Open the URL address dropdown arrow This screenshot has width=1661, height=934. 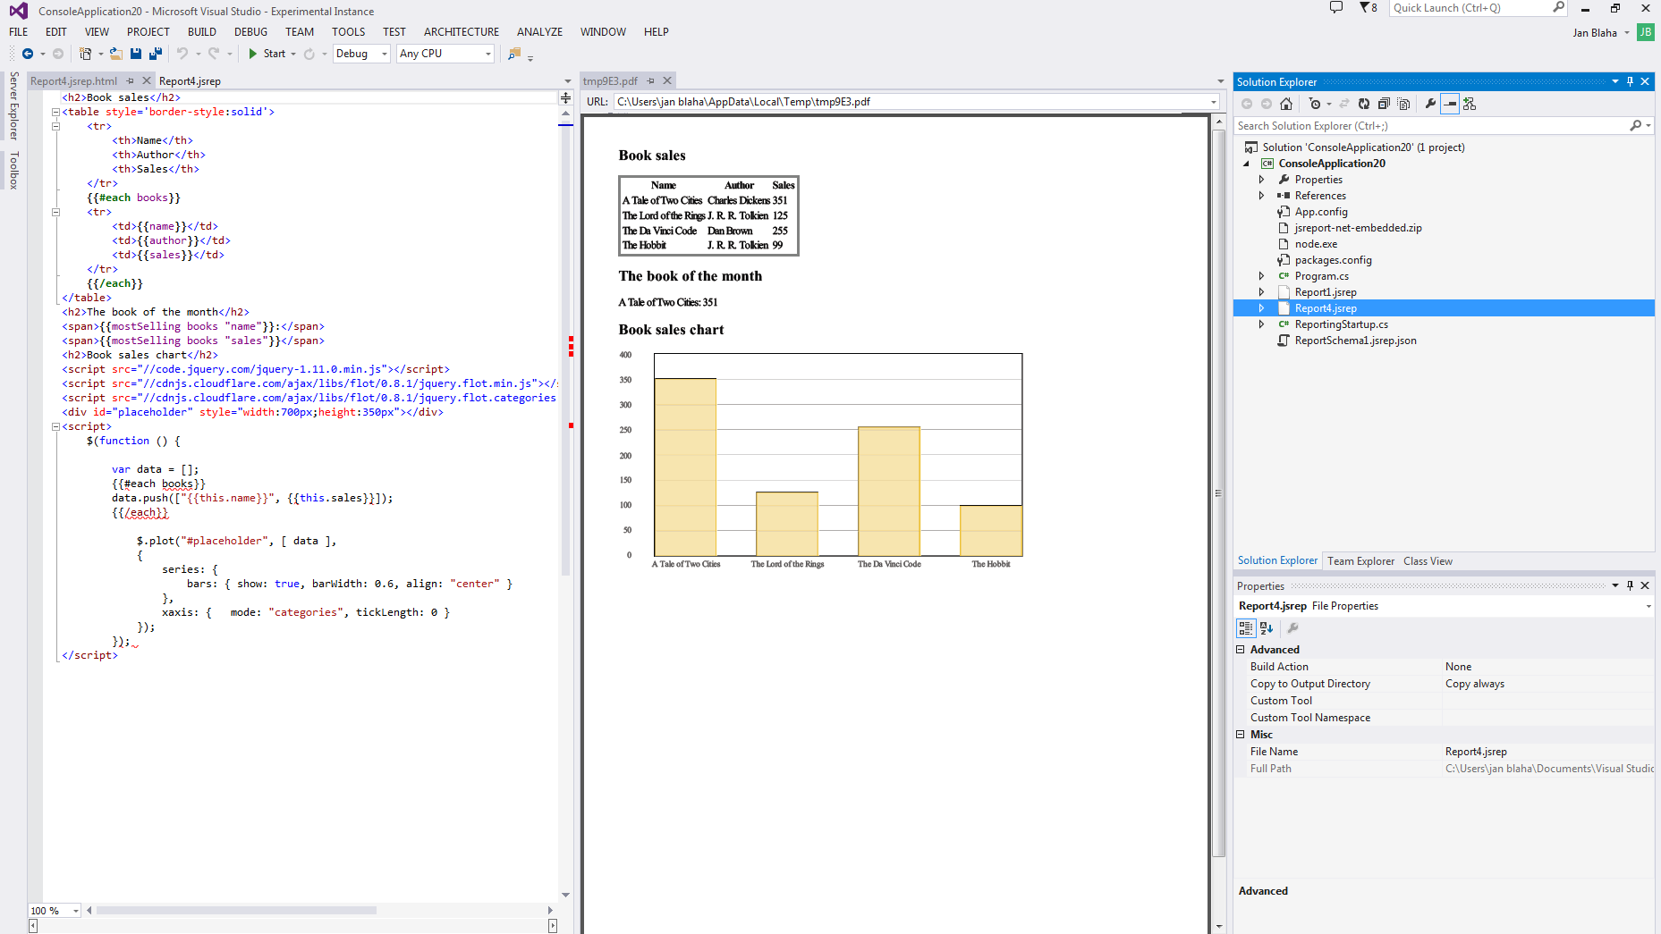pos(1213,102)
